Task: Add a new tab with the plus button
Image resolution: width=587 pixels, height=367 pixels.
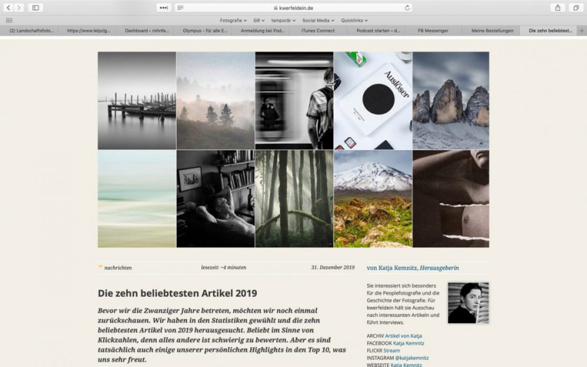Action: coord(582,31)
